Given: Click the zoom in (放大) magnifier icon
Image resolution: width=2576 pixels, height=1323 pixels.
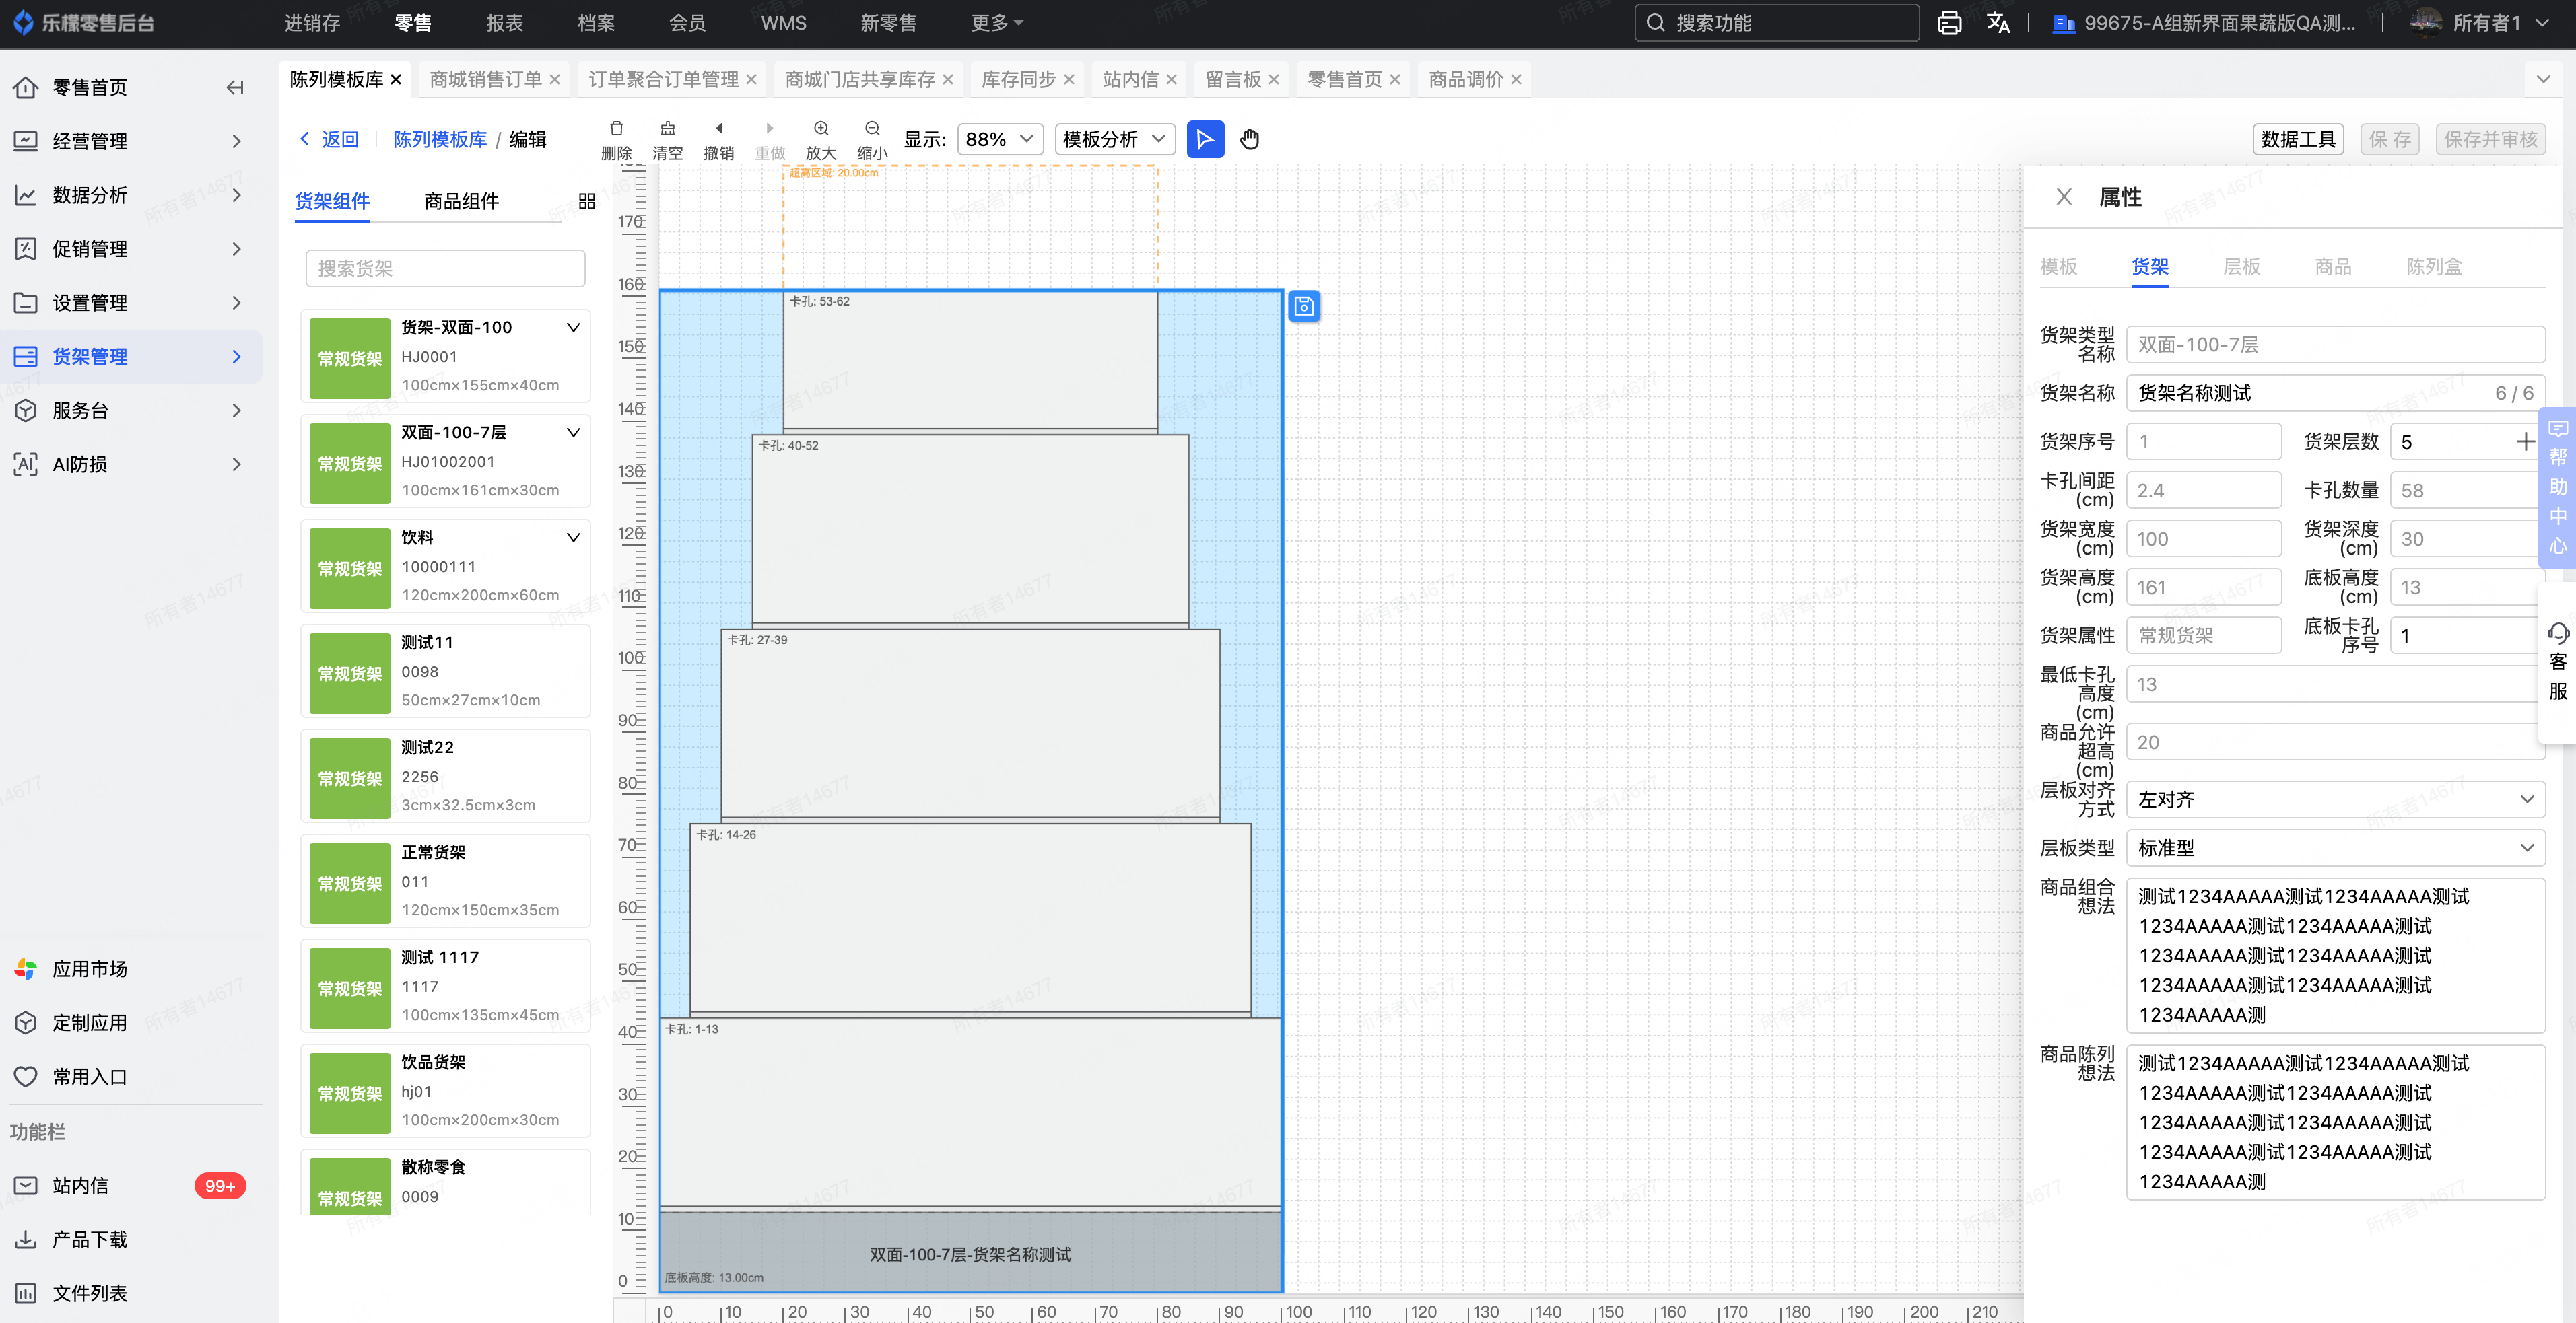Looking at the screenshot, I should [x=820, y=129].
